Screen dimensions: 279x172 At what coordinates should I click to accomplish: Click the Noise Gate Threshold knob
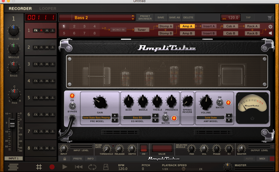coord(107,149)
